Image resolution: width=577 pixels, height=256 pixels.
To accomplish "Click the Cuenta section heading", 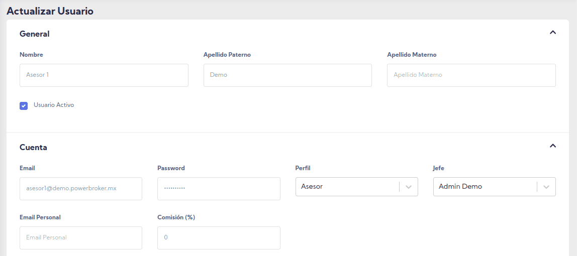I will [33, 148].
